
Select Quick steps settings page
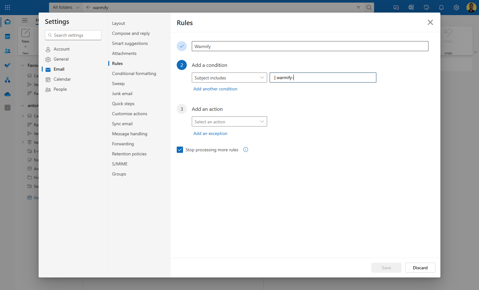click(123, 104)
